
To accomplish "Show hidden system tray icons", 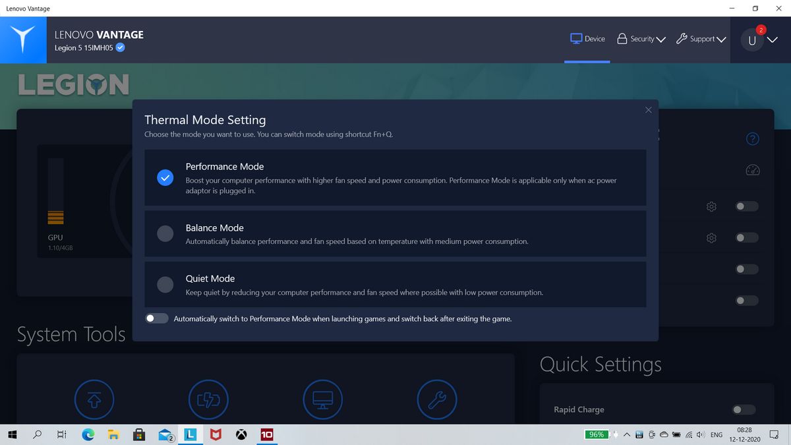I will click(627, 435).
